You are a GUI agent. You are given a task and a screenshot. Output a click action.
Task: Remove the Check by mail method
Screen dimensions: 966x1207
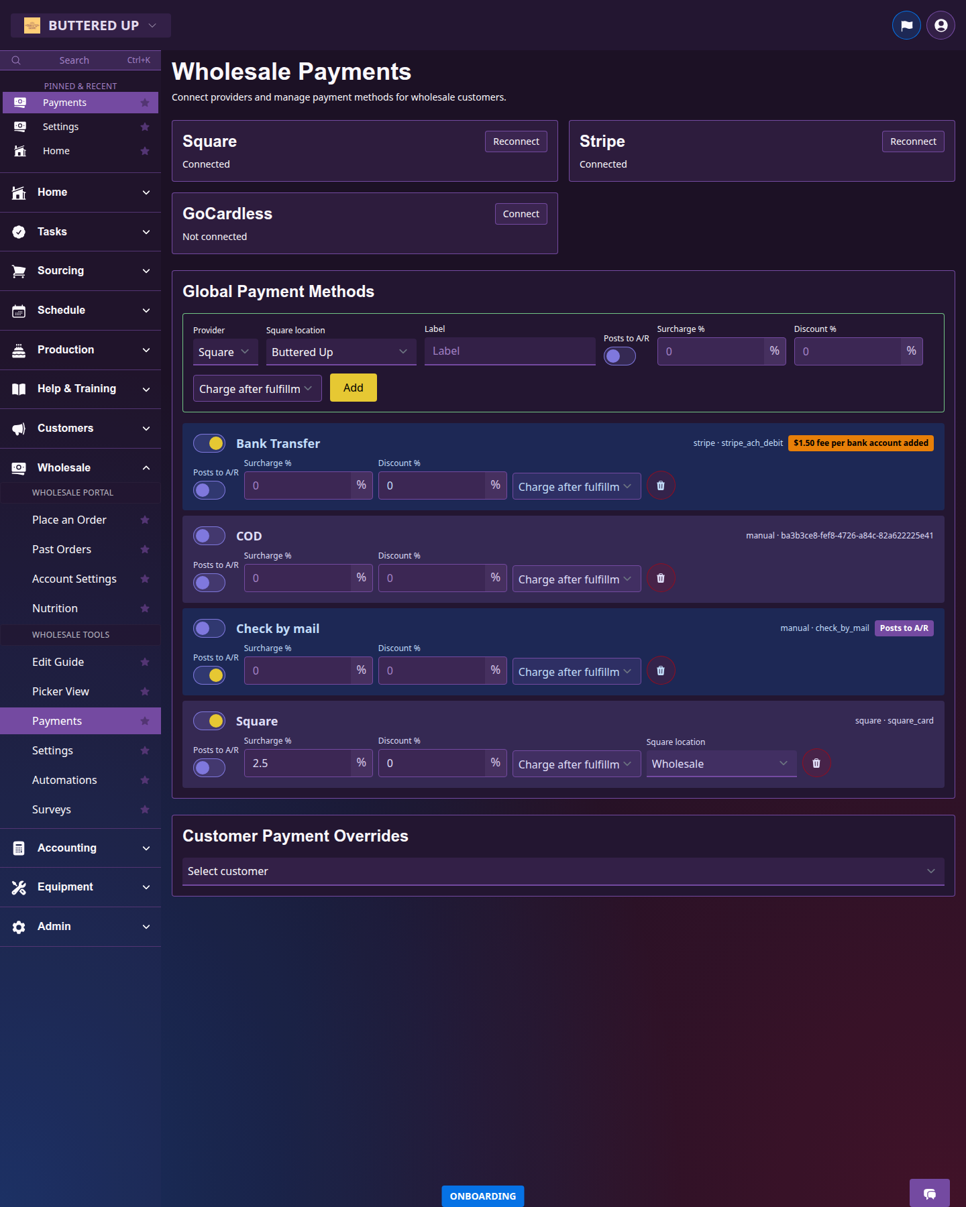pyautogui.click(x=660, y=671)
